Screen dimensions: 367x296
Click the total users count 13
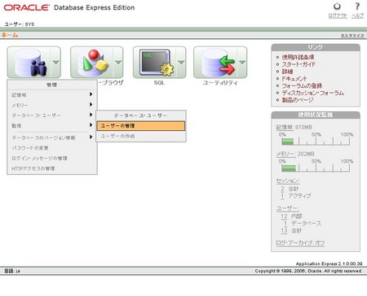click(284, 231)
